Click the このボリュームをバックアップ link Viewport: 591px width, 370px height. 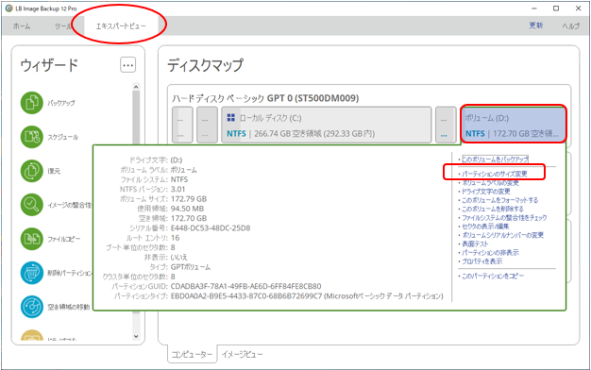pyautogui.click(x=495, y=159)
